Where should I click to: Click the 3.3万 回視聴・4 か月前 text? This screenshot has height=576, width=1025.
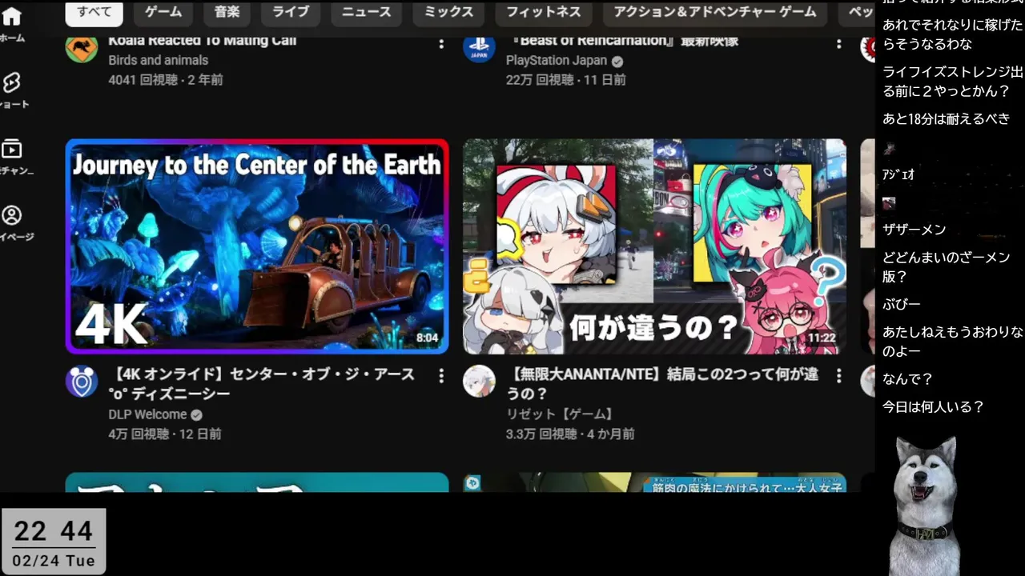pos(570,434)
